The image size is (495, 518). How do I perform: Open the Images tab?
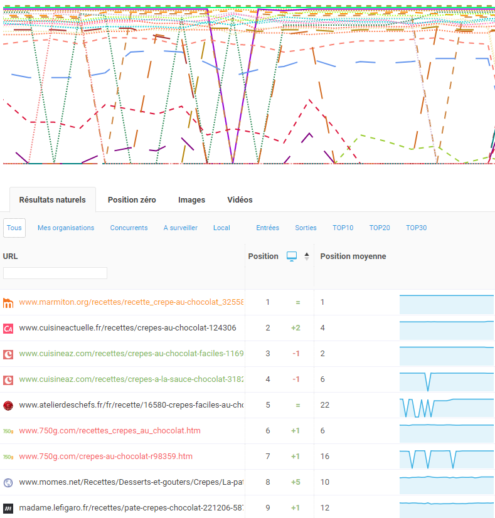191,200
